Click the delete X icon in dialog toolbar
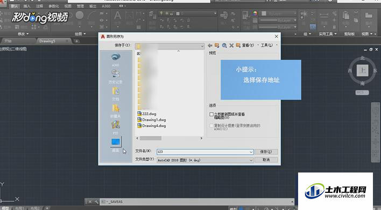Image resolution: width=381 pixels, height=210 pixels. [231, 45]
